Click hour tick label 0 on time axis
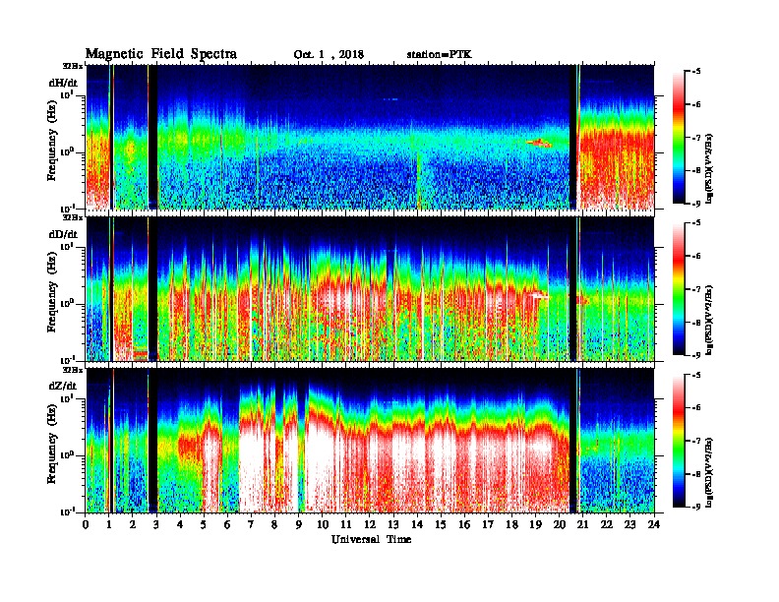The image size is (779, 602). pyautogui.click(x=86, y=525)
